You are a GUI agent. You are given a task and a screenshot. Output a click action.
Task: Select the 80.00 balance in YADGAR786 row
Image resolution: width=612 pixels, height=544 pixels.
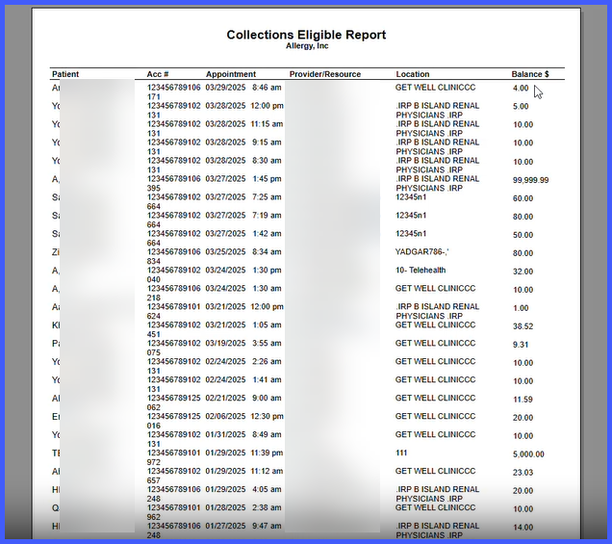tap(523, 253)
